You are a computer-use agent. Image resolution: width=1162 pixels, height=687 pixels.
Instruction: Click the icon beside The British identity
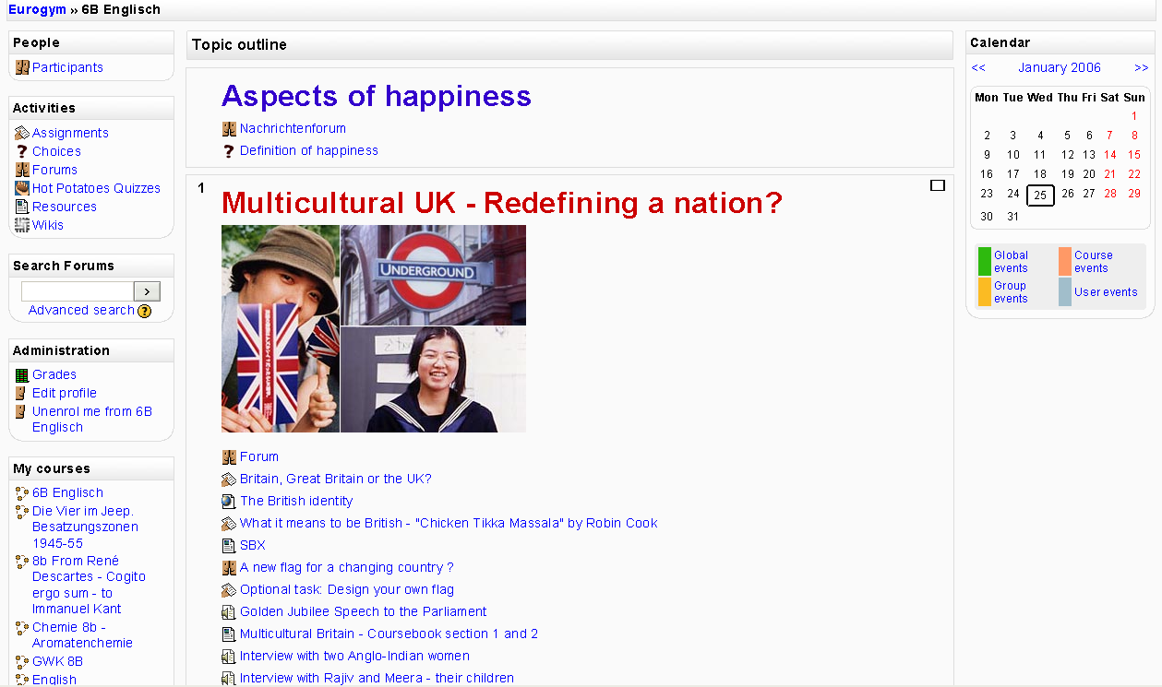(229, 501)
